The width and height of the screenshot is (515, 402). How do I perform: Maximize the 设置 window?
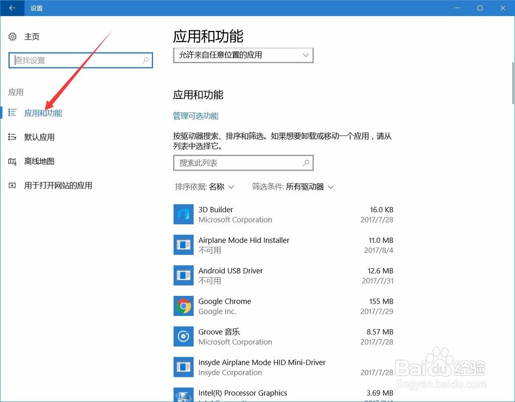[480, 8]
